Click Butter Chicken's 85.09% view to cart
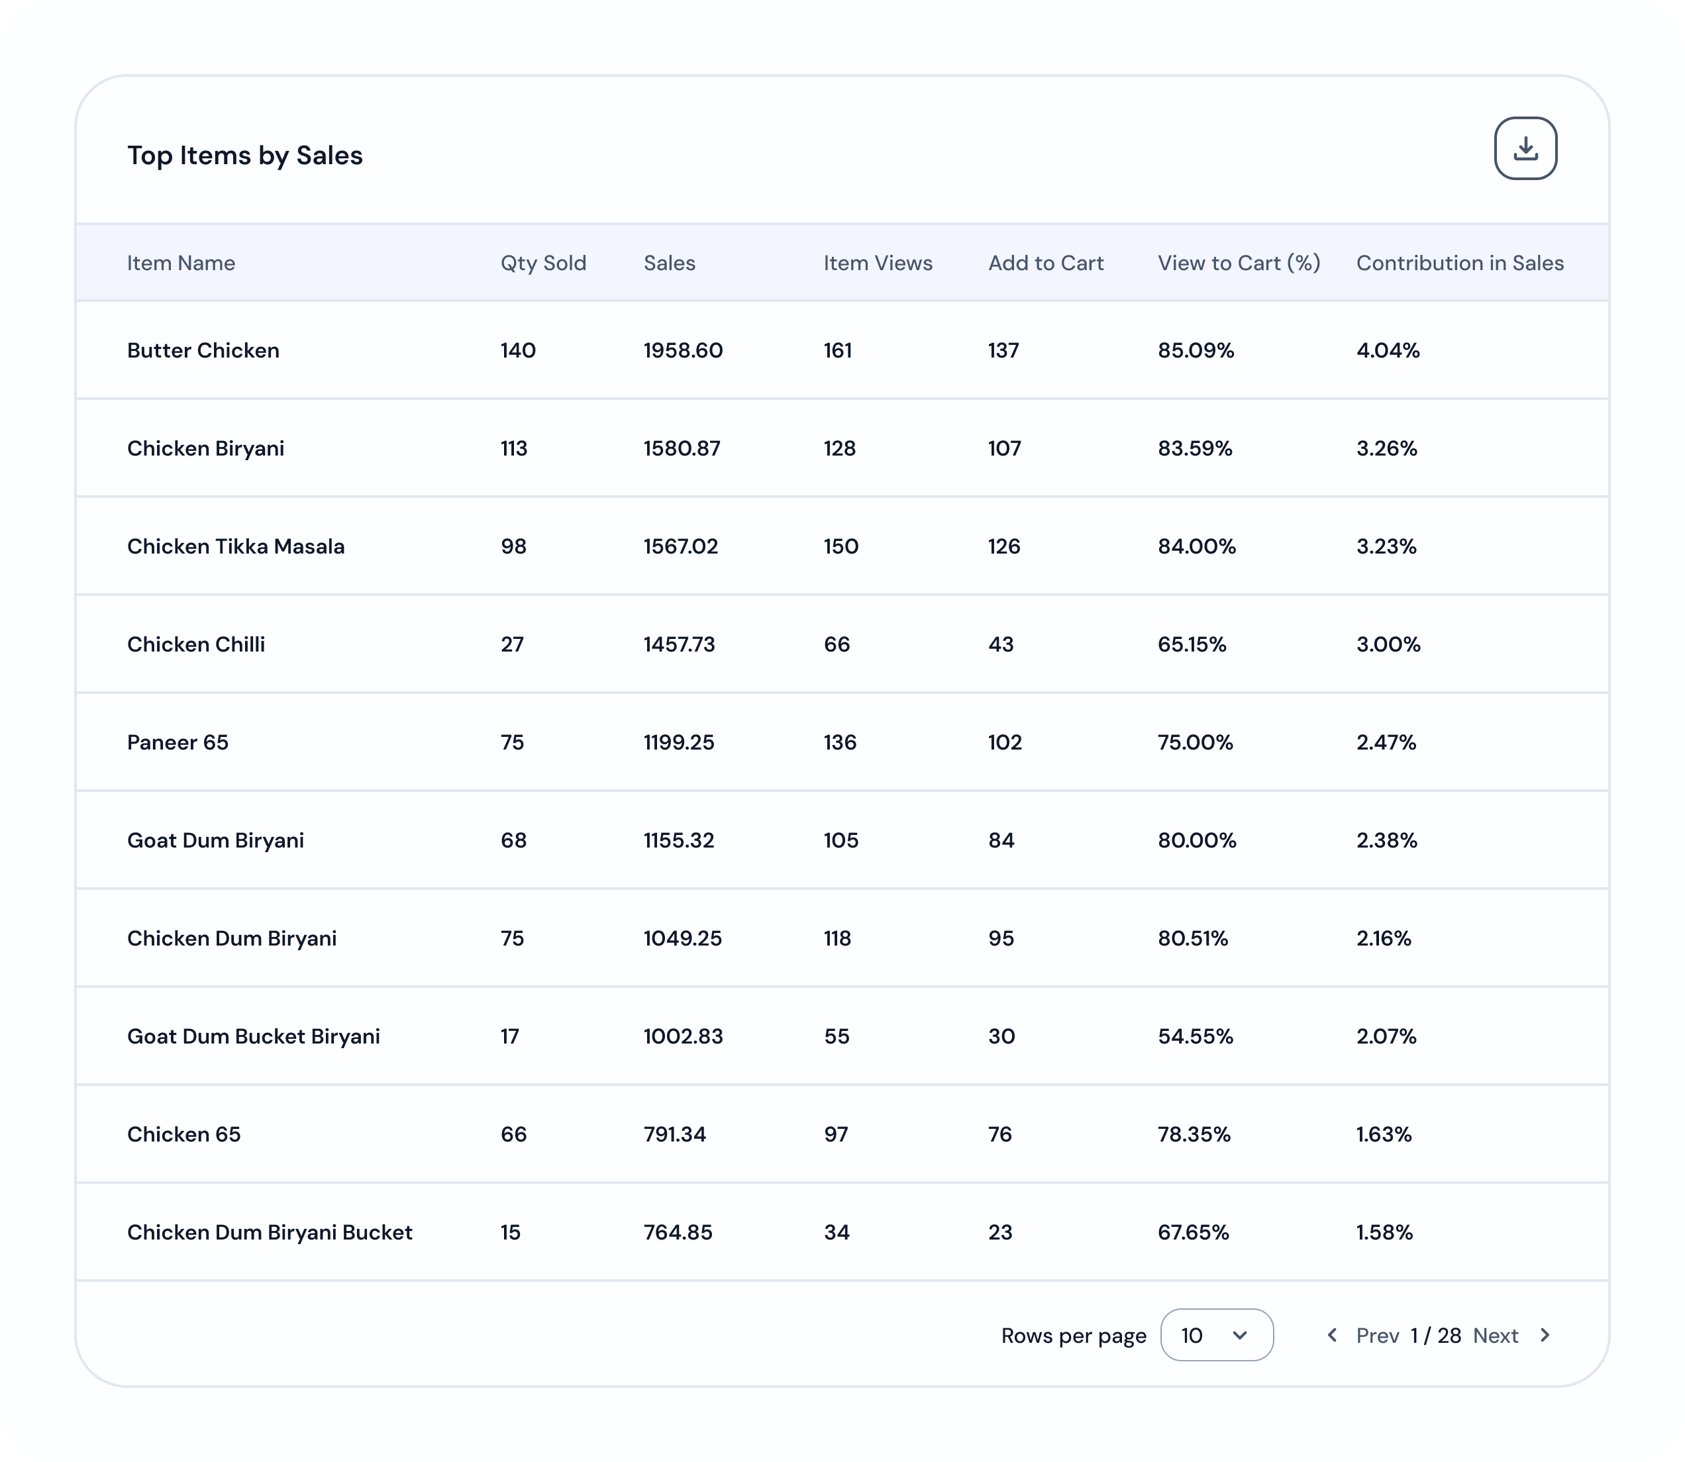This screenshot has width=1685, height=1462. 1196,350
